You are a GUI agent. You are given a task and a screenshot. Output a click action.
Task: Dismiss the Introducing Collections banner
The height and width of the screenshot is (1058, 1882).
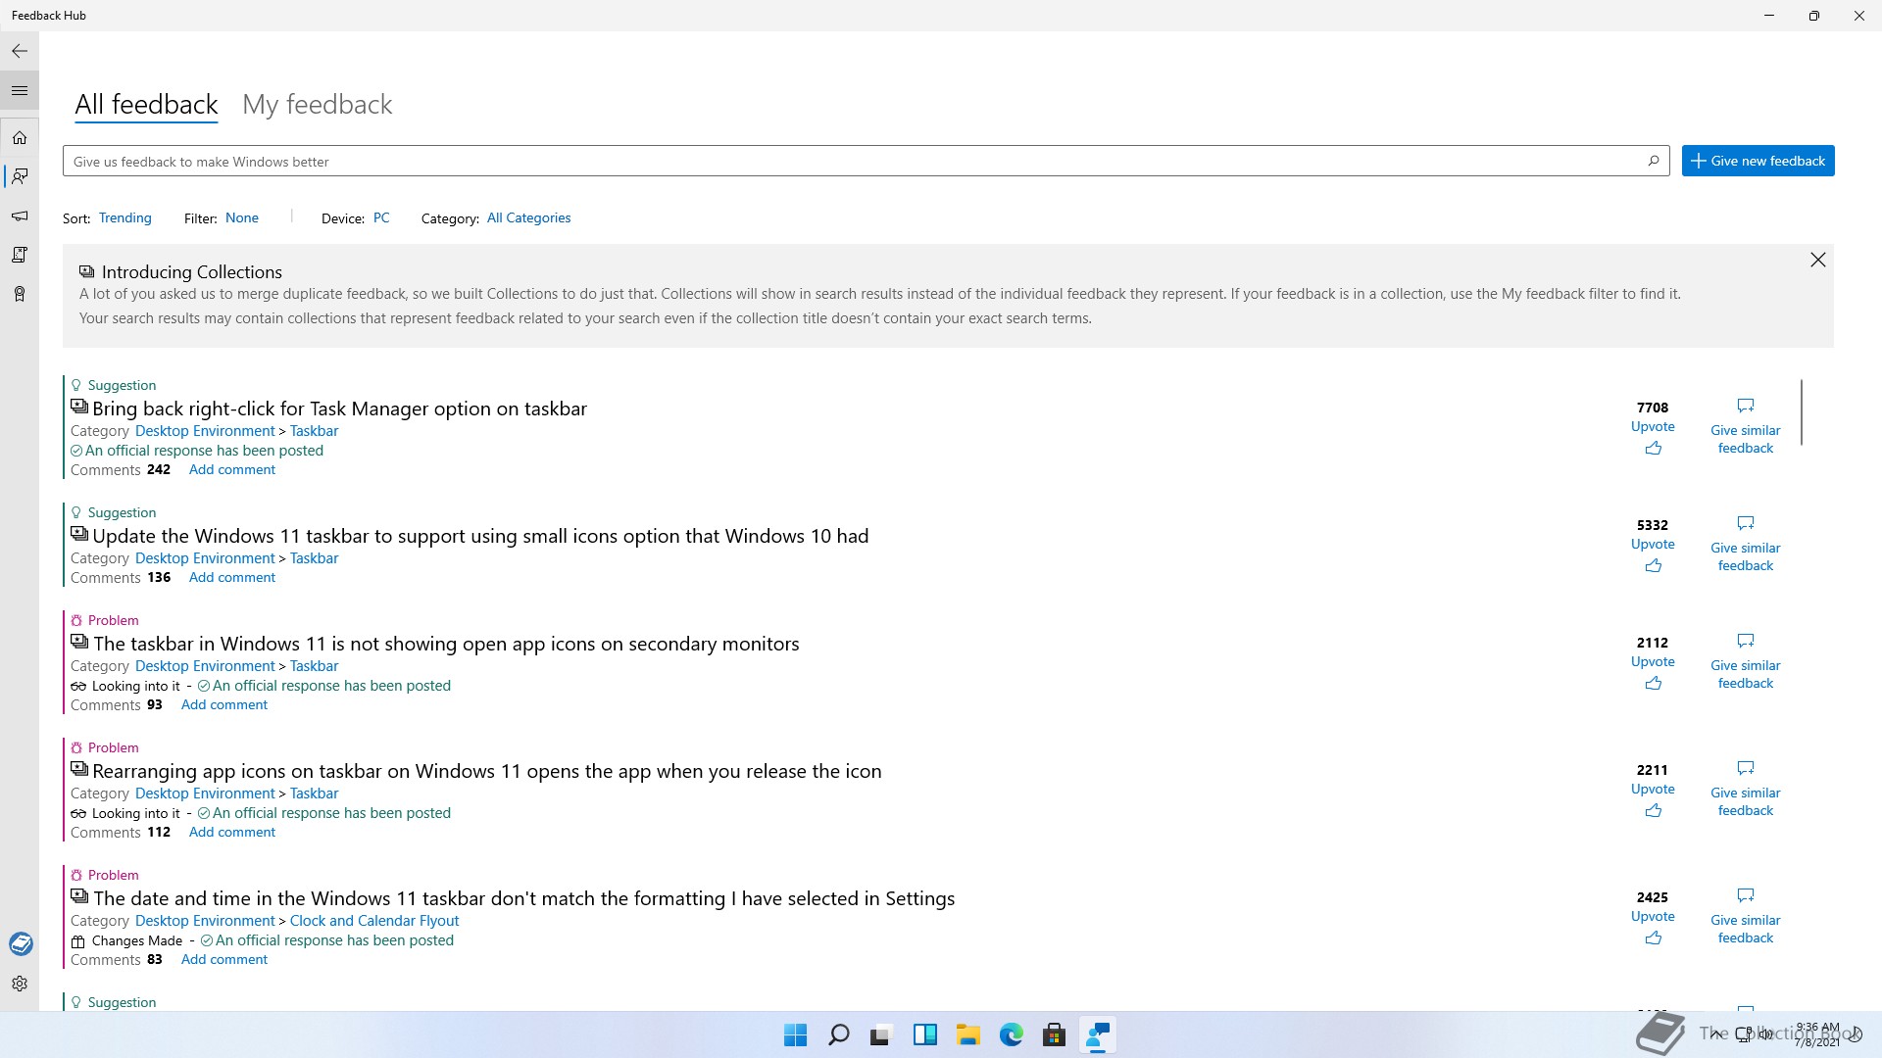[x=1817, y=260]
